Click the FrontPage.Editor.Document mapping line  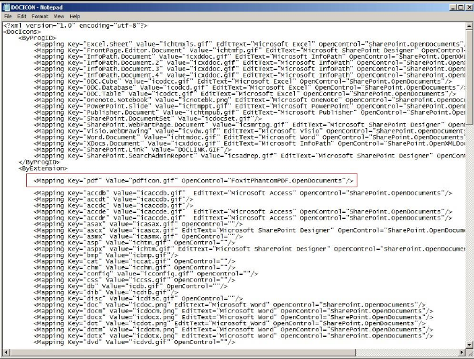249,51
